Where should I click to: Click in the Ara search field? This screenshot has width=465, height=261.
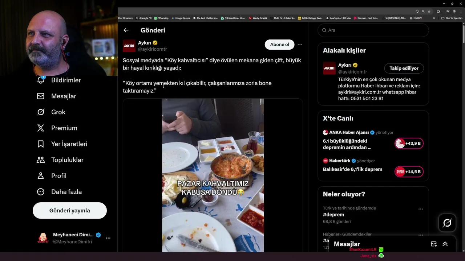[x=373, y=30]
